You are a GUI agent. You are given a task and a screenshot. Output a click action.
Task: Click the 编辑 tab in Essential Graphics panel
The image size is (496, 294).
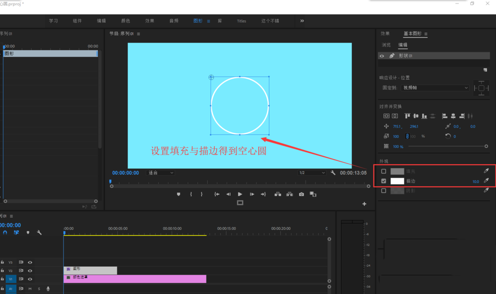coord(402,45)
